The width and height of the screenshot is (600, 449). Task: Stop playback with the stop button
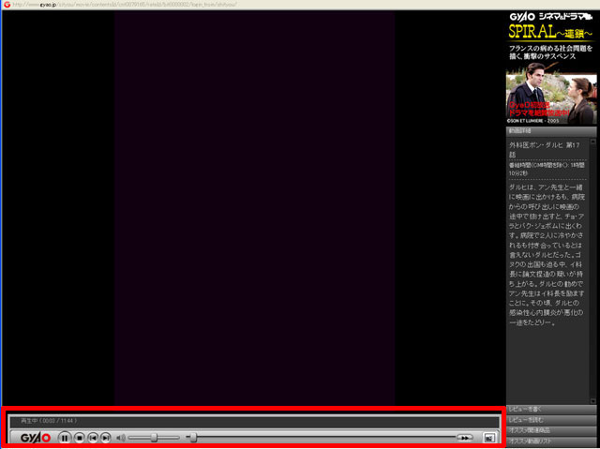click(79, 438)
